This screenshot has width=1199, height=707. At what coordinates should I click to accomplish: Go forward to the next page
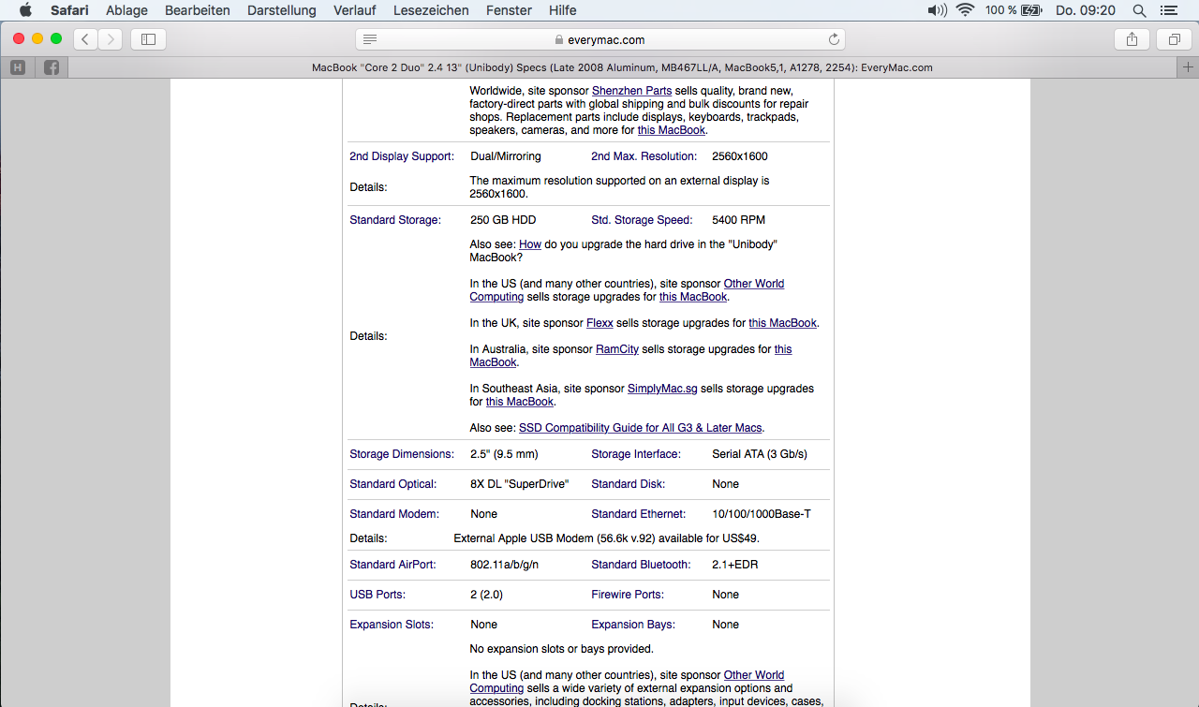coord(111,39)
